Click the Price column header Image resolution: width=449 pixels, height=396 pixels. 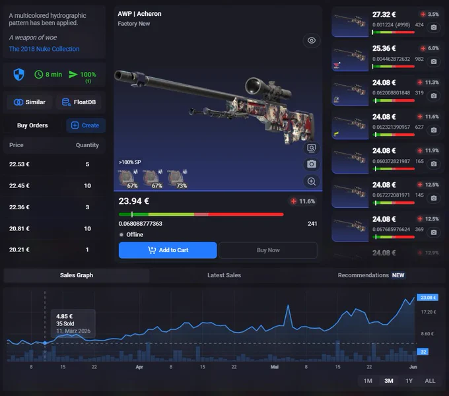[17, 145]
